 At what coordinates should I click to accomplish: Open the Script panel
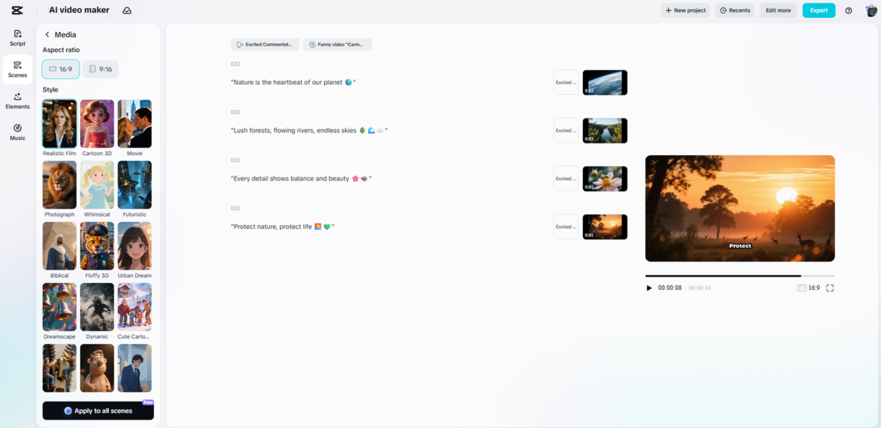[17, 38]
